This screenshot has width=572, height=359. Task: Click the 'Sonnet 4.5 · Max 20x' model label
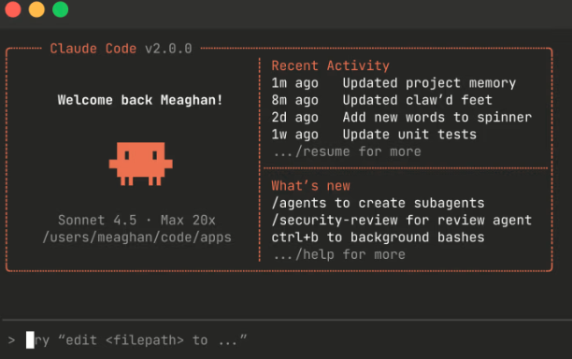pos(136,221)
